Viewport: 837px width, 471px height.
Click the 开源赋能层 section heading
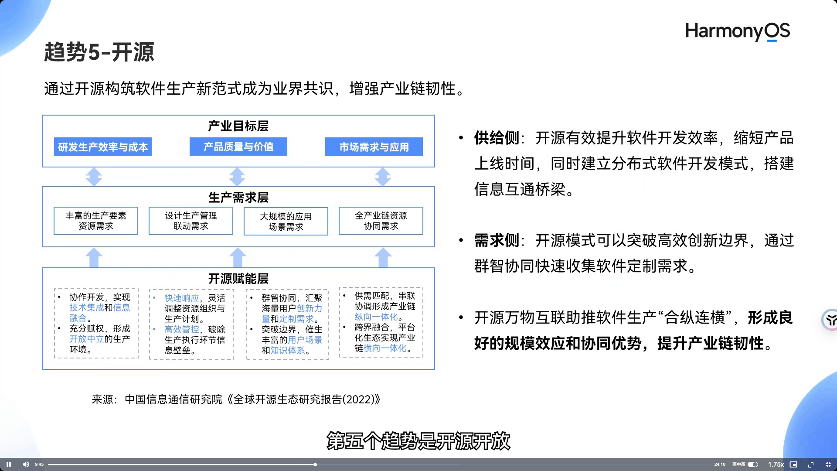pos(238,278)
